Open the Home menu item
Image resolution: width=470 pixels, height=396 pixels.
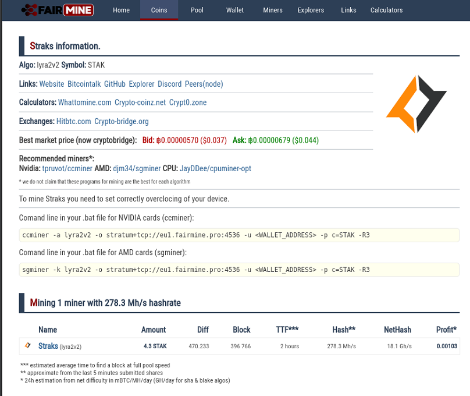[121, 10]
